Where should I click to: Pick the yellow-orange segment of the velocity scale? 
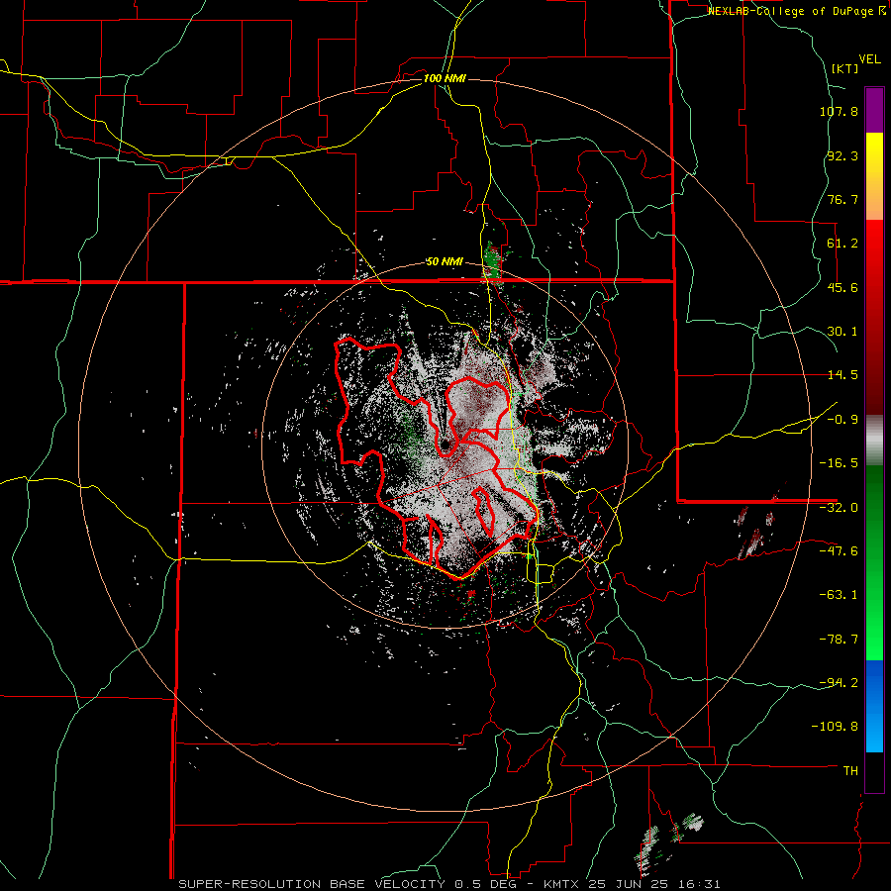point(874,176)
